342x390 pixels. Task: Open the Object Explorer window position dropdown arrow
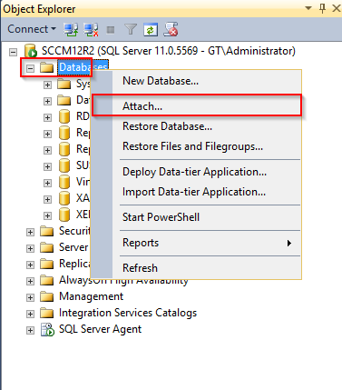(x=308, y=8)
